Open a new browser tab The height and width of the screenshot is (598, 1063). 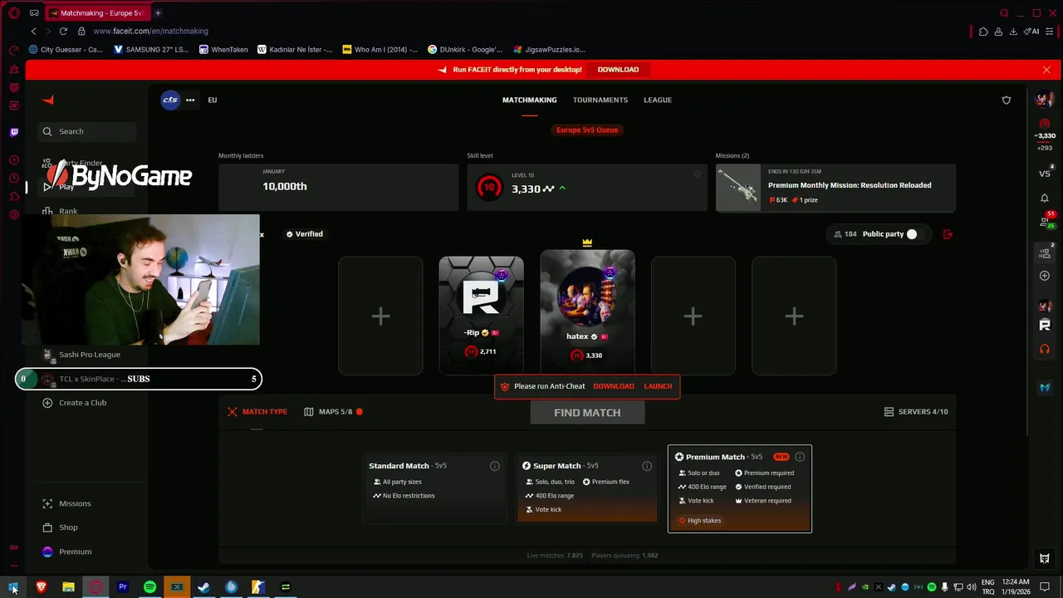coord(158,12)
